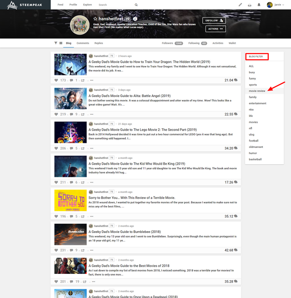Reblog the How to Train Your Dragon post
291x298 pixels.
(83, 80)
